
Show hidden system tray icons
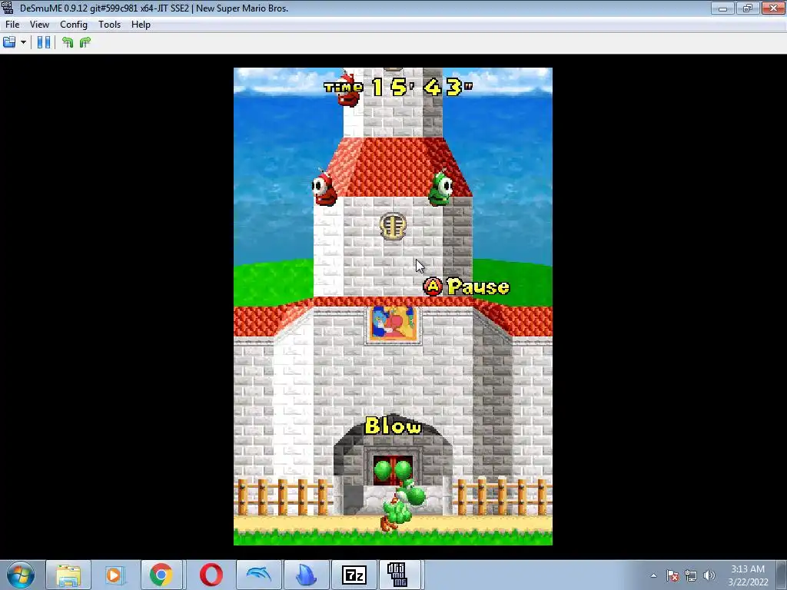pyautogui.click(x=653, y=575)
